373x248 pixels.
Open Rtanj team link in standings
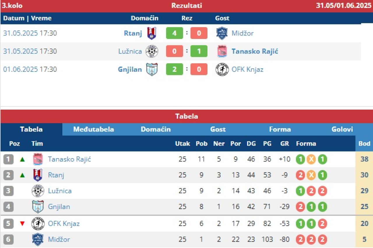coord(56,175)
